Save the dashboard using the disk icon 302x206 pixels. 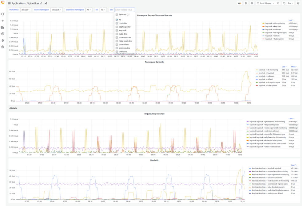click(246, 3)
